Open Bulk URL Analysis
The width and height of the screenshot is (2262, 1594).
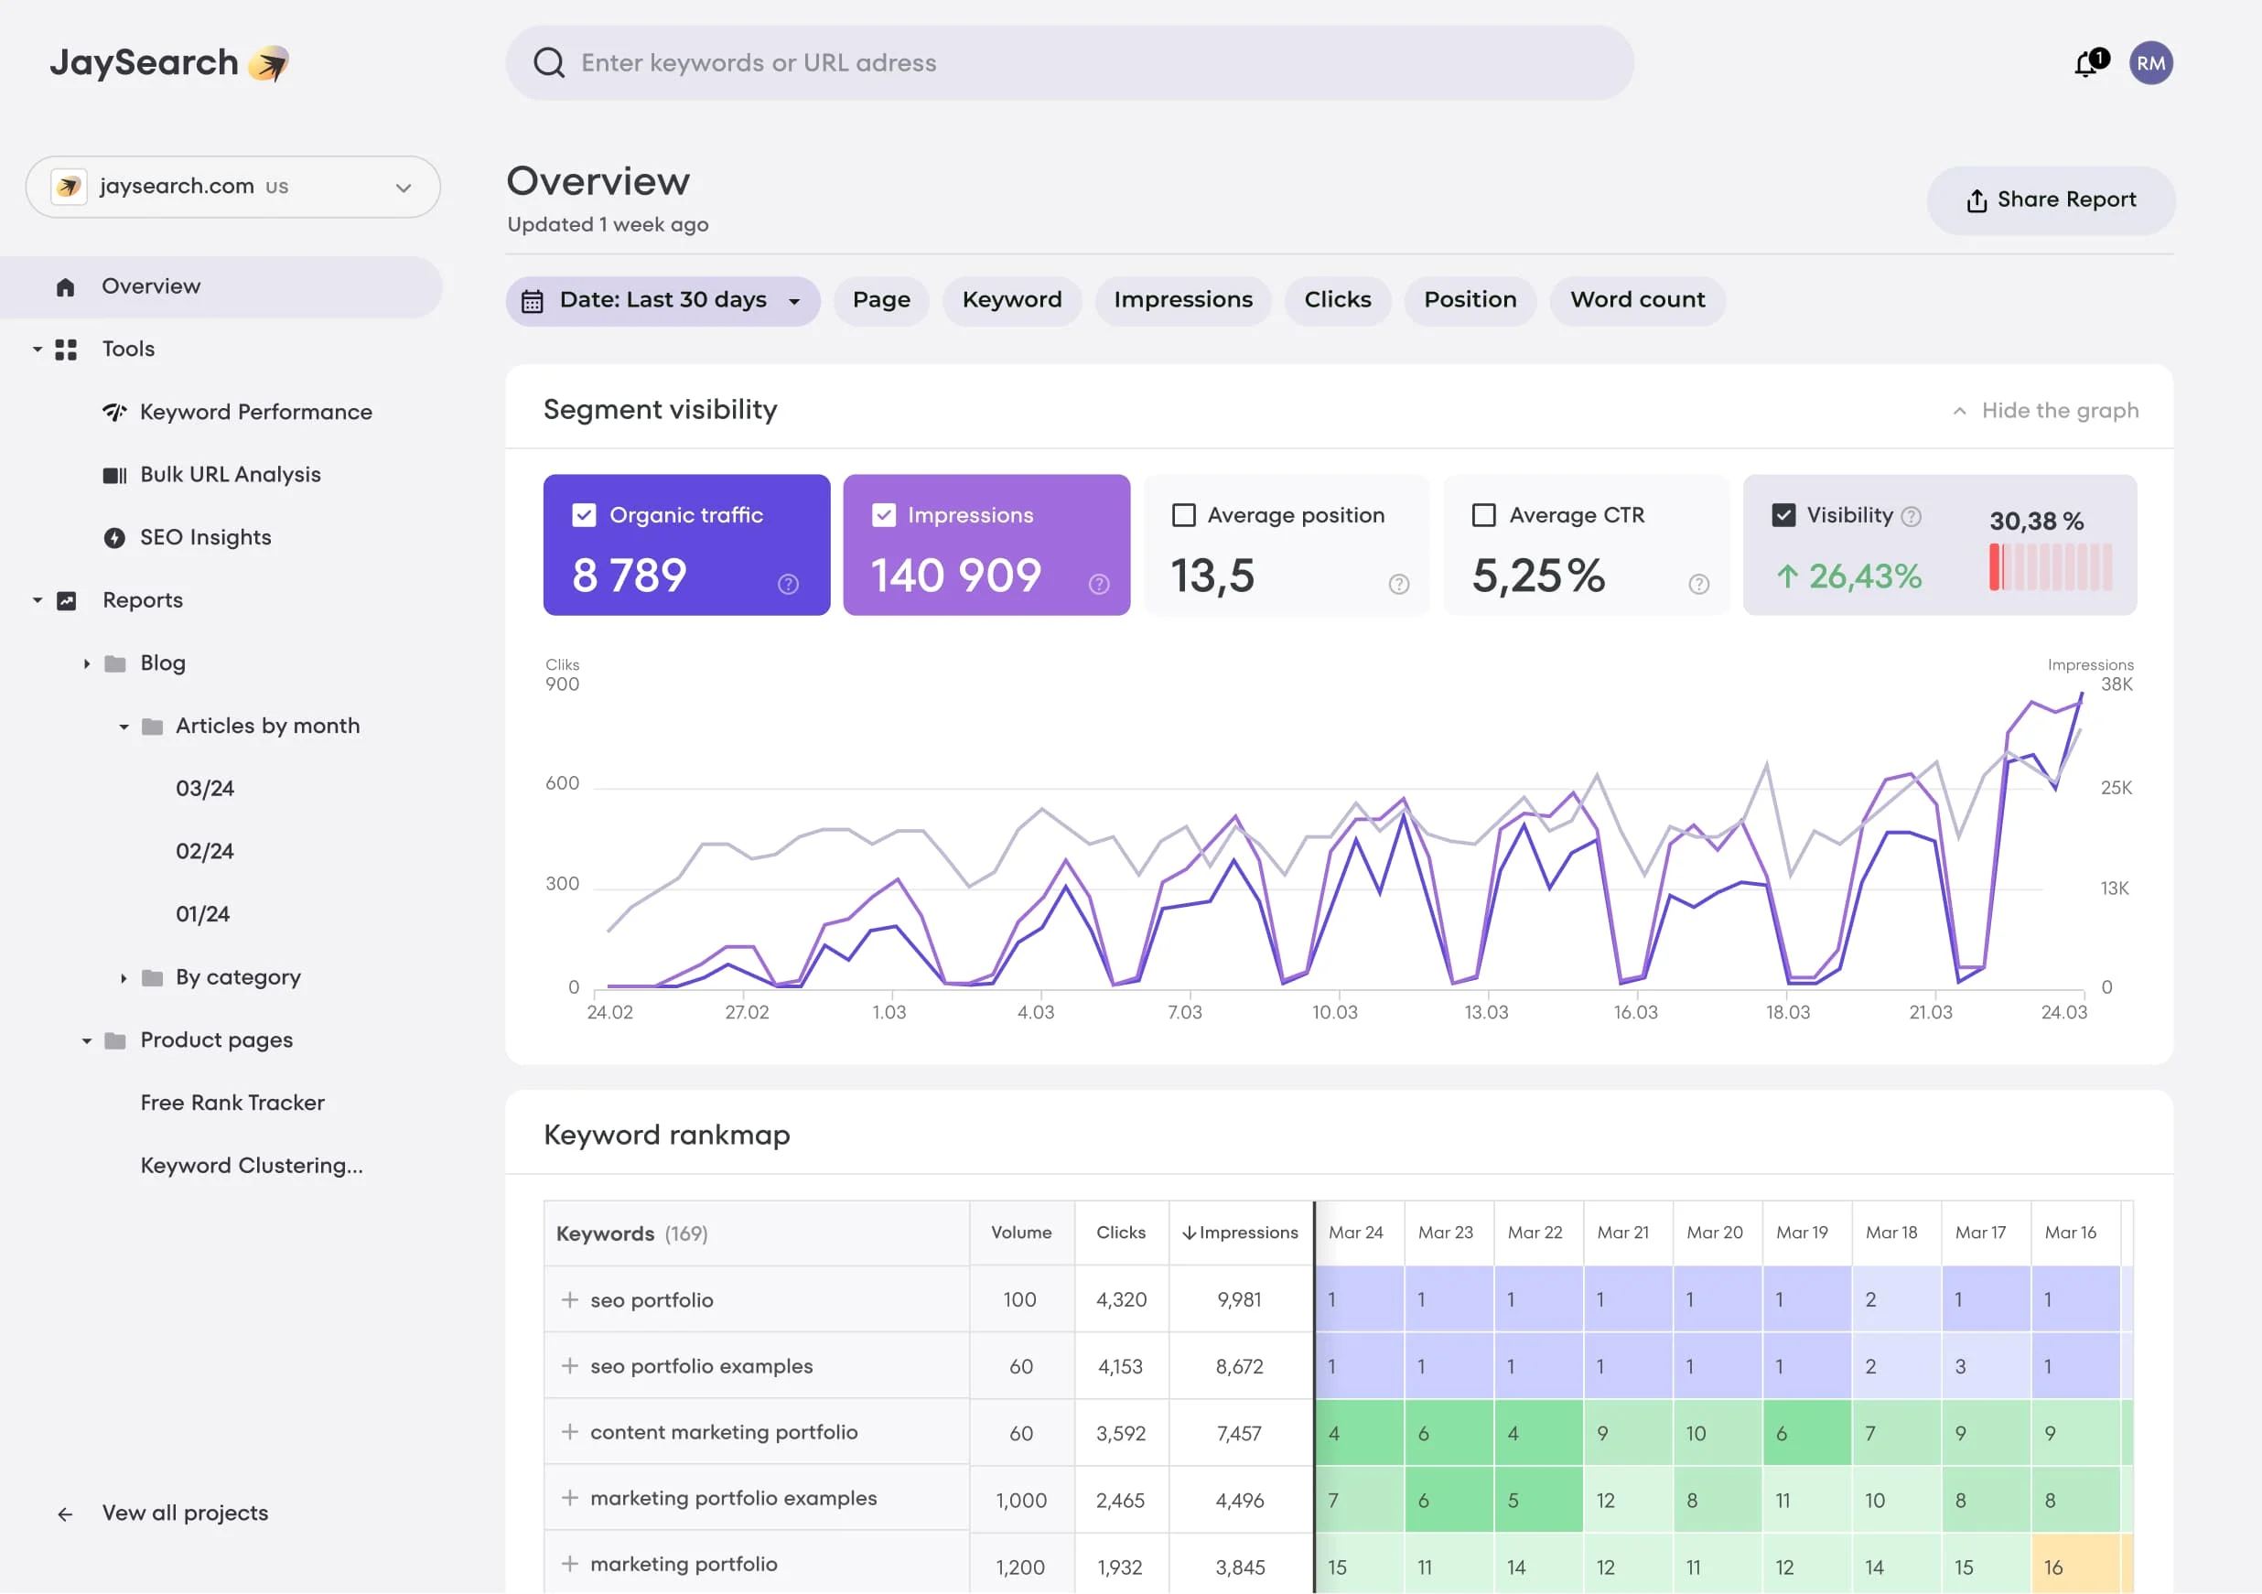230,474
